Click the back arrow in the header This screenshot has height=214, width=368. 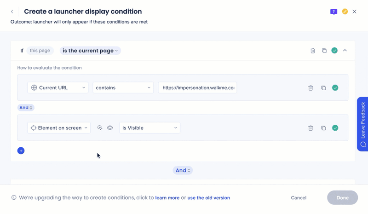point(12,12)
